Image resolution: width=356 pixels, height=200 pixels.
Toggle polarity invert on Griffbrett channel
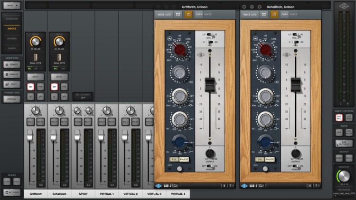(x=31, y=97)
